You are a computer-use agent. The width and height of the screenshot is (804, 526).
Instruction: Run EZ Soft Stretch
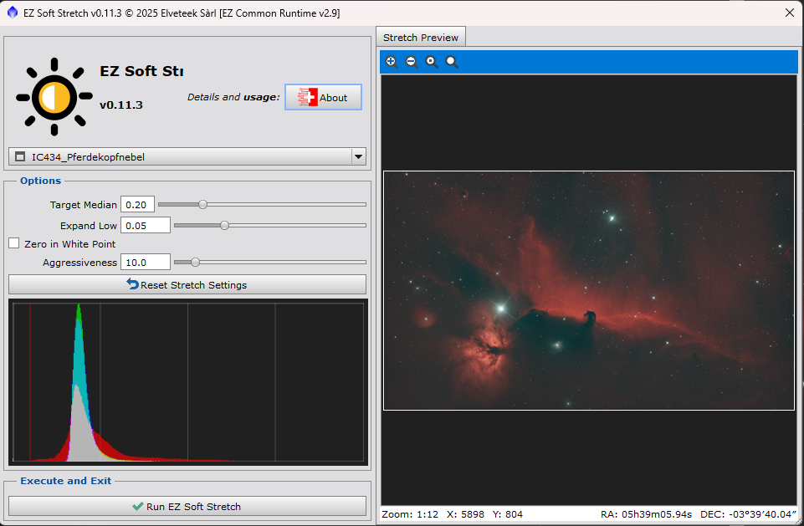(x=187, y=506)
